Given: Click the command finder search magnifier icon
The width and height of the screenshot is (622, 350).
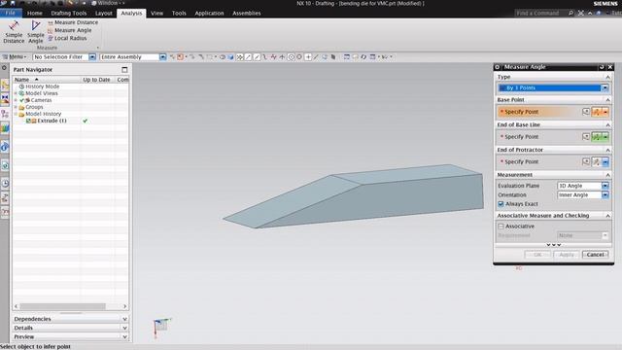Looking at the screenshot, I should click(570, 13).
